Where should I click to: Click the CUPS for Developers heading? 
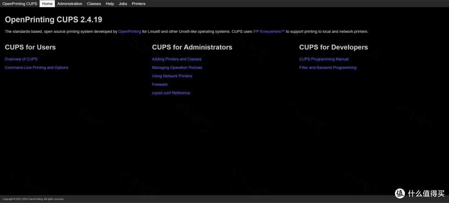333,47
